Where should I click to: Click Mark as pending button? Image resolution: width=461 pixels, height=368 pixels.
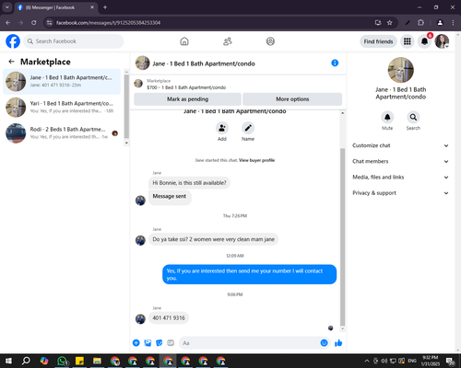point(187,99)
